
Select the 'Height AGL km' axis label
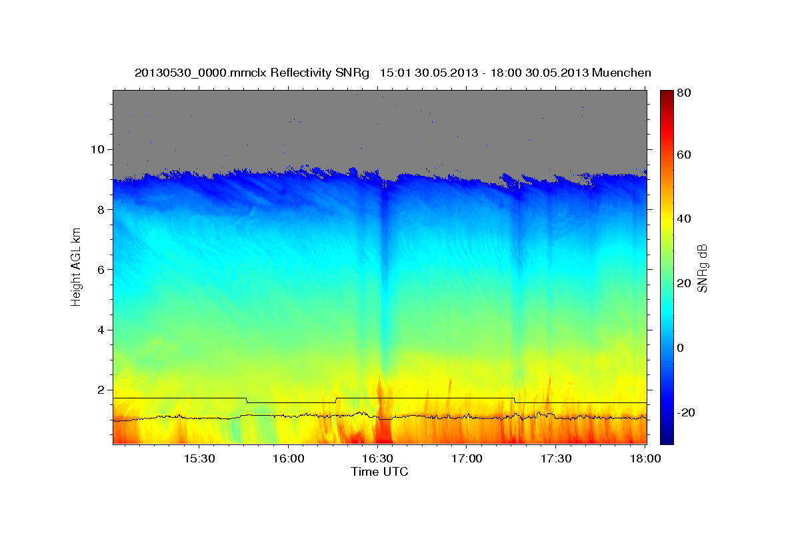coord(76,267)
